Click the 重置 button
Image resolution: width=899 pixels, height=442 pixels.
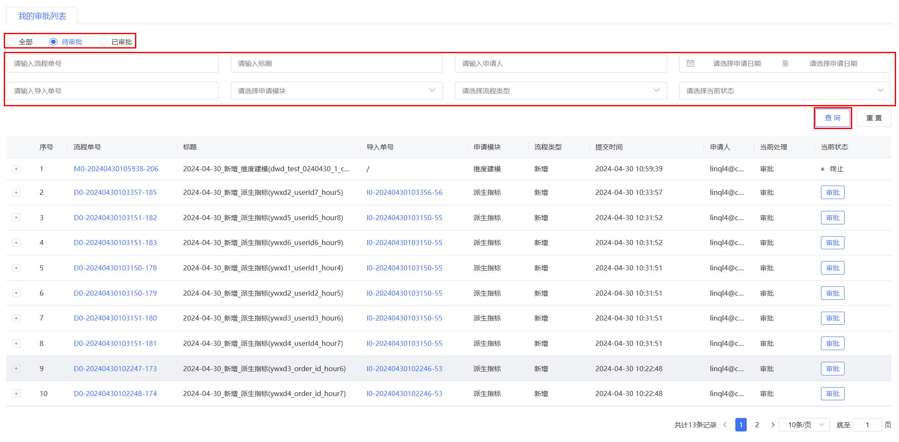click(x=874, y=118)
